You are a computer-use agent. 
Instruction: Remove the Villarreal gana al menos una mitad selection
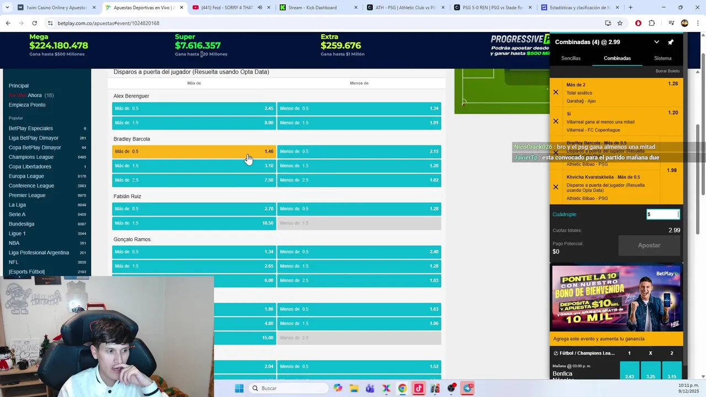pos(555,121)
